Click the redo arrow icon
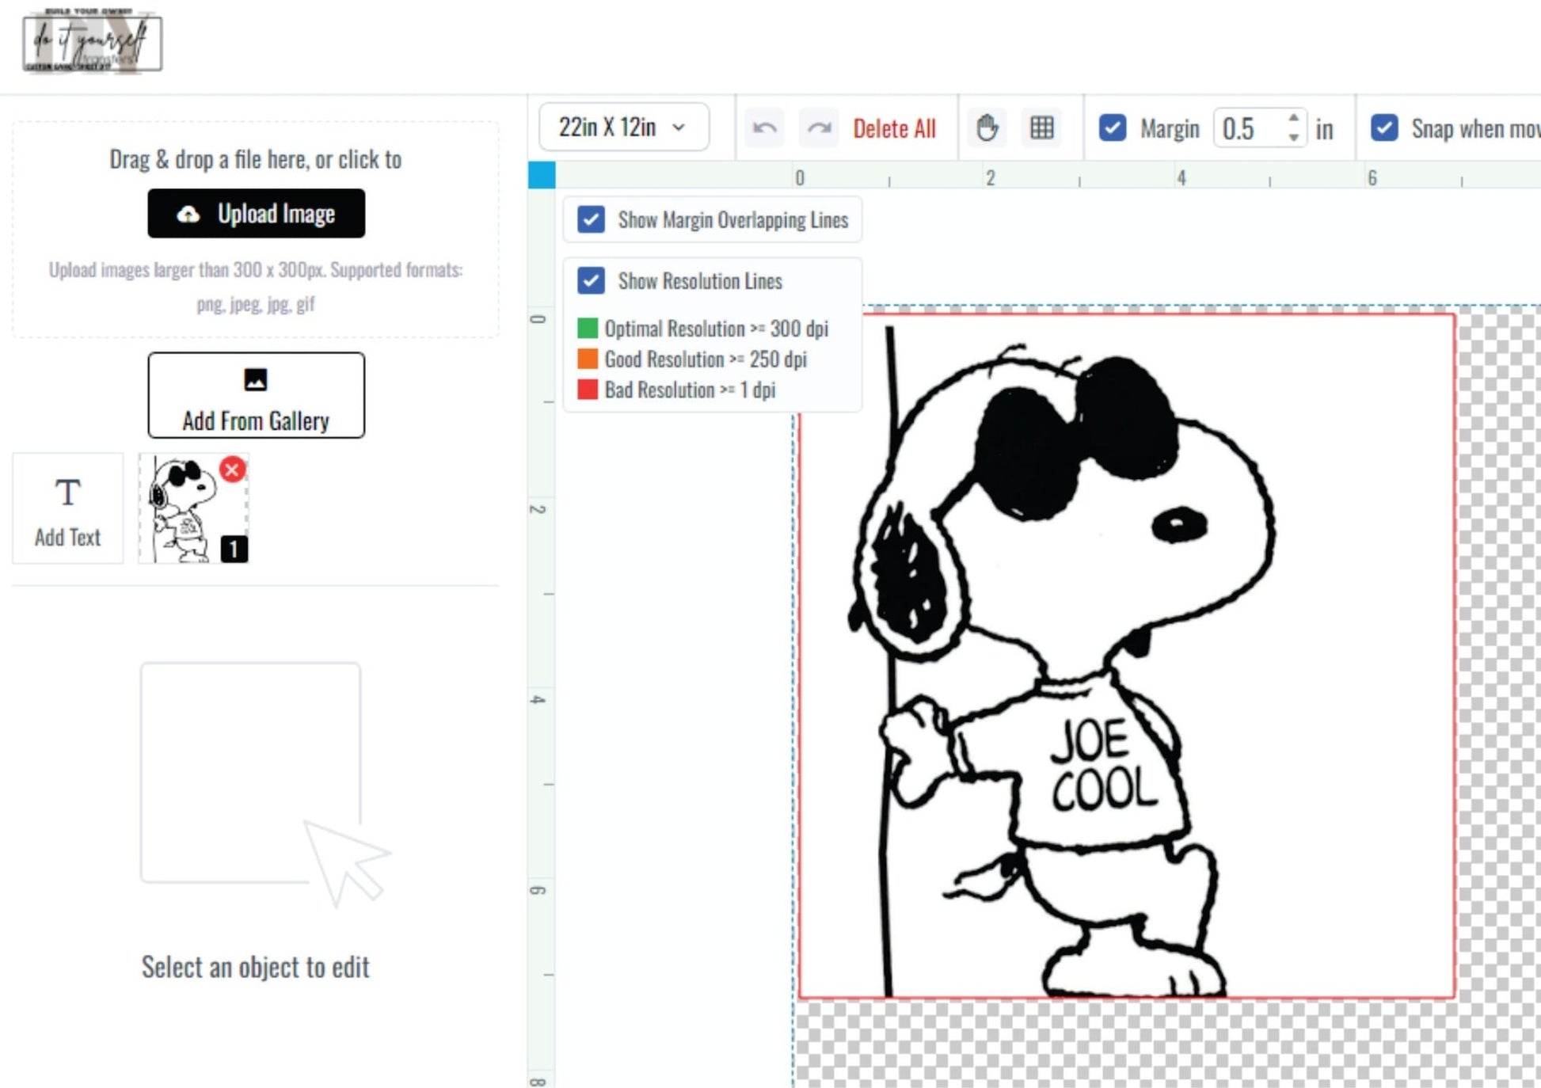The height and width of the screenshot is (1088, 1541). click(818, 127)
